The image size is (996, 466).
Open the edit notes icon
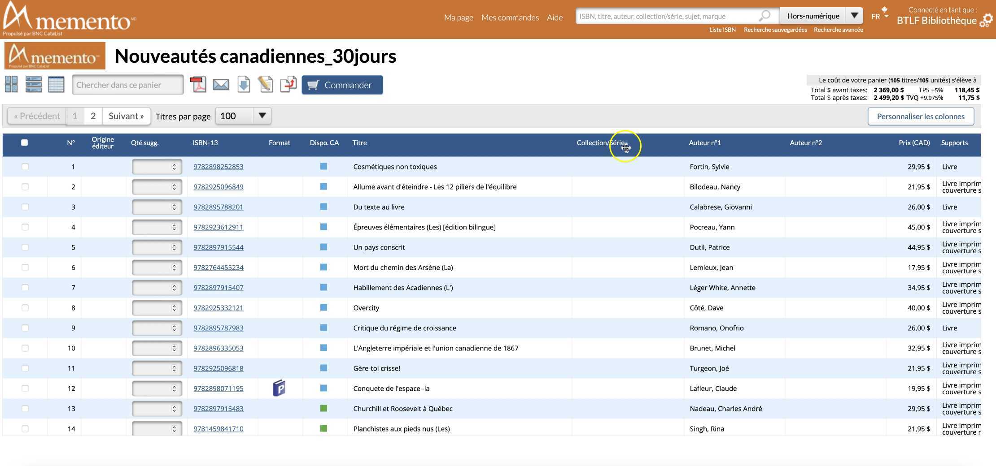266,84
